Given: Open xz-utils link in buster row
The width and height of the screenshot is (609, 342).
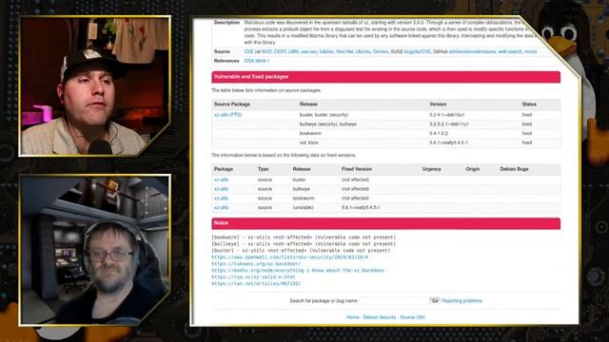Looking at the screenshot, I should 221,180.
